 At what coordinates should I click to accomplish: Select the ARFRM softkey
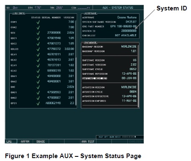[25, 141]
